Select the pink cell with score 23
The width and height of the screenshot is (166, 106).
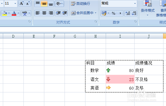pyautogui.click(x=120, y=79)
